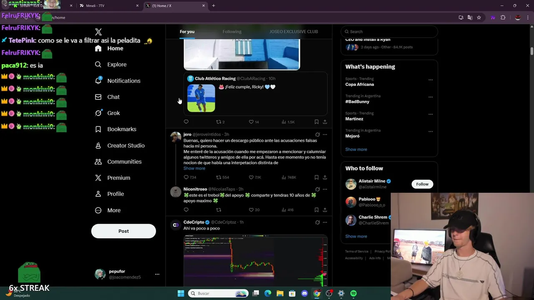Like Niconitroso's post with 20 likes
Screen dimensions: 534x300
[254, 210]
